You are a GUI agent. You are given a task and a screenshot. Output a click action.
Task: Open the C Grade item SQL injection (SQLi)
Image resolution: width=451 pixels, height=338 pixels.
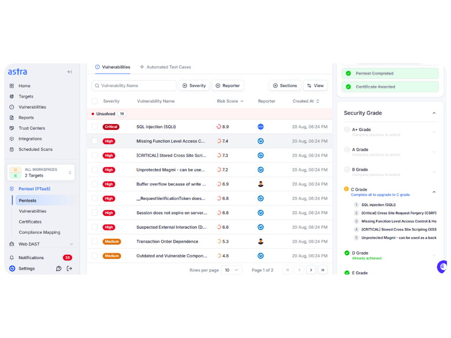click(x=378, y=205)
